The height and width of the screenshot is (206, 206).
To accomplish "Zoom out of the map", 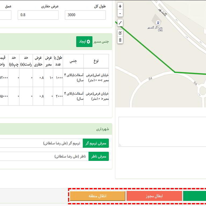I will point(120,13).
